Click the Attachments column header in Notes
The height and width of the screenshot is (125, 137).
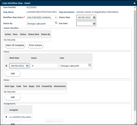60,86
